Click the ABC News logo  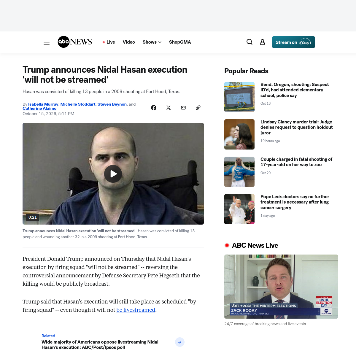[x=75, y=42]
